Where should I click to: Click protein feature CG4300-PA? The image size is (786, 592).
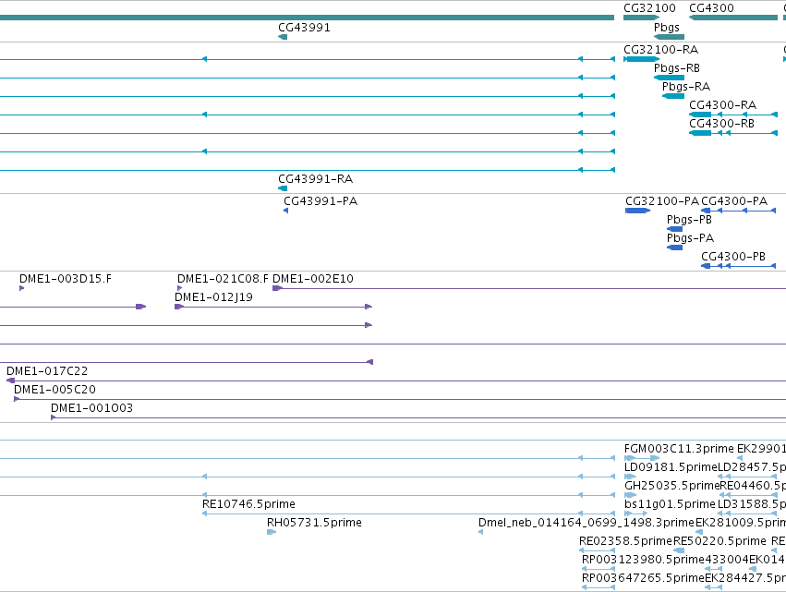pos(738,211)
